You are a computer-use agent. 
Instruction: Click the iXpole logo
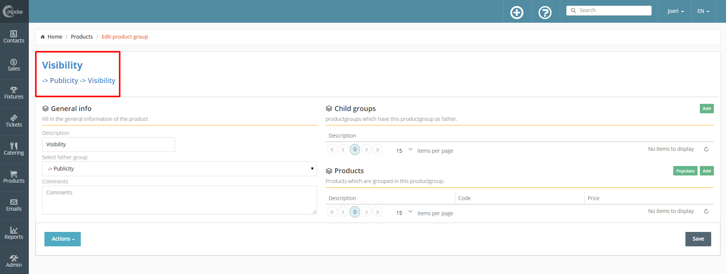(13, 11)
